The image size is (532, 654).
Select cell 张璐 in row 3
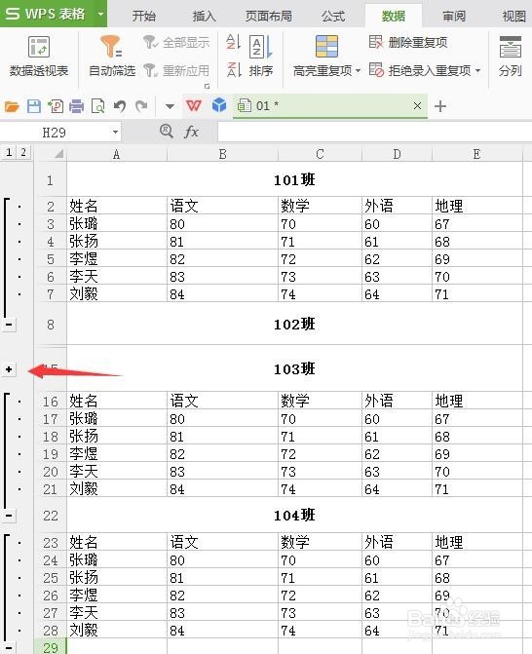pyautogui.click(x=117, y=224)
